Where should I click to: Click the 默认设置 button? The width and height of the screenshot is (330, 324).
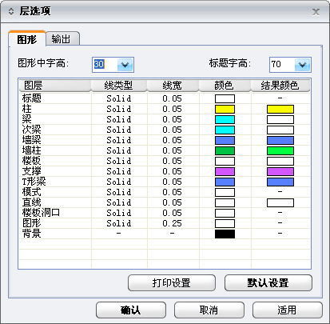[268, 282]
